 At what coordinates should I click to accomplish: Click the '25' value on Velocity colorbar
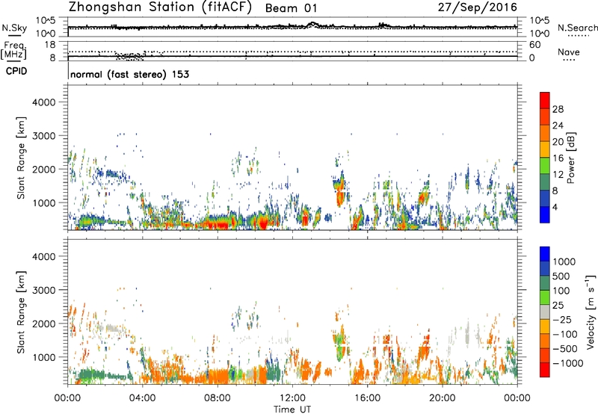[x=558, y=306]
